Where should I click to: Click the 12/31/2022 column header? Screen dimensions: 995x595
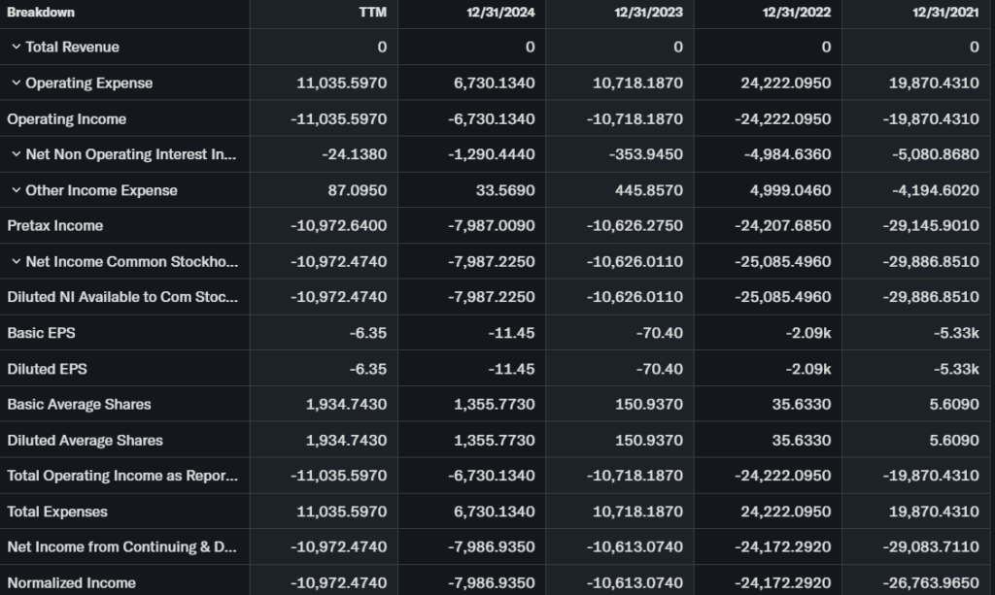coord(798,13)
